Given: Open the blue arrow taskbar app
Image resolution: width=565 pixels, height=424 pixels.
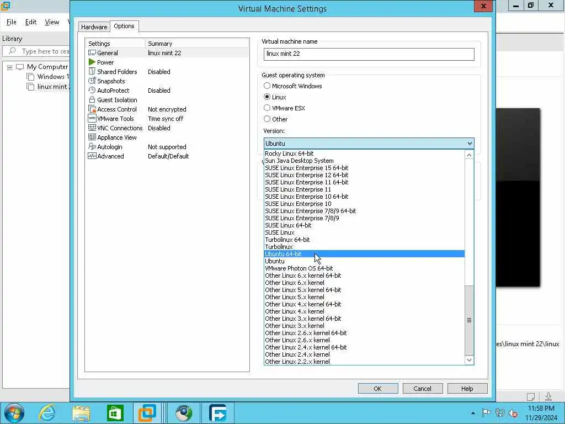Looking at the screenshot, I should coord(217,413).
